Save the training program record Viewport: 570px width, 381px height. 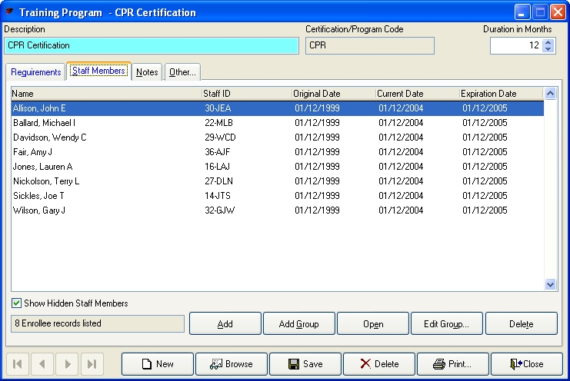(305, 364)
